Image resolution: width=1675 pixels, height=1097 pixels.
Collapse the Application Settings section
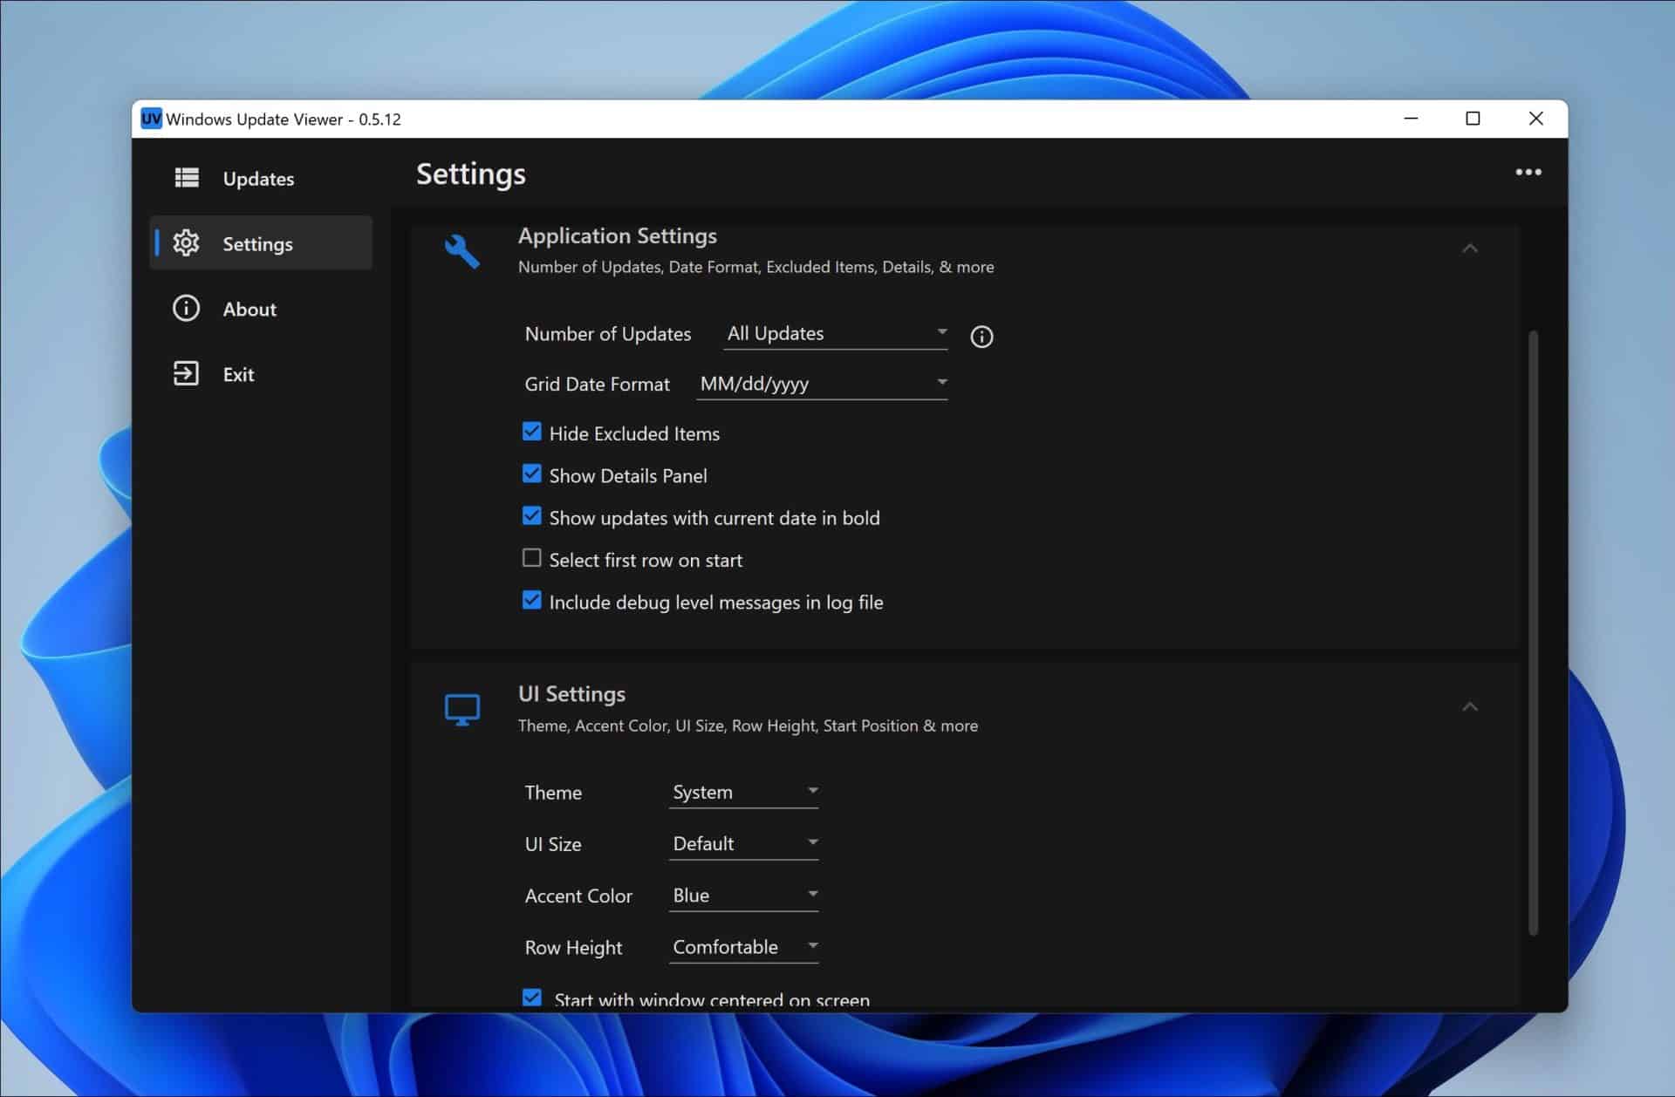point(1470,249)
